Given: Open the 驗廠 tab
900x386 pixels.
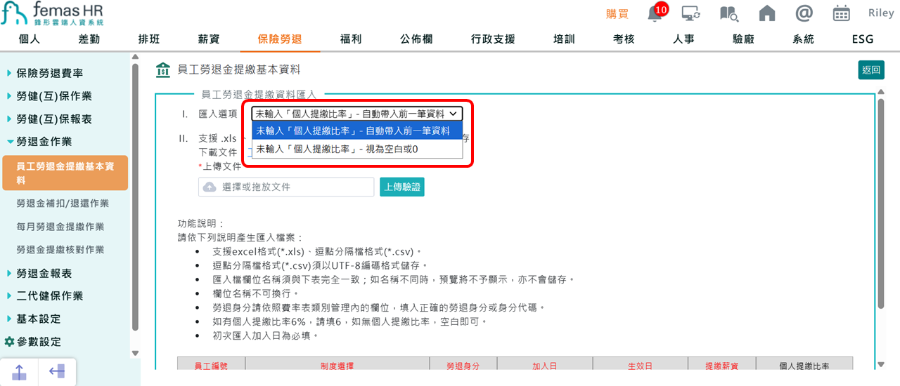Looking at the screenshot, I should pyautogui.click(x=743, y=39).
